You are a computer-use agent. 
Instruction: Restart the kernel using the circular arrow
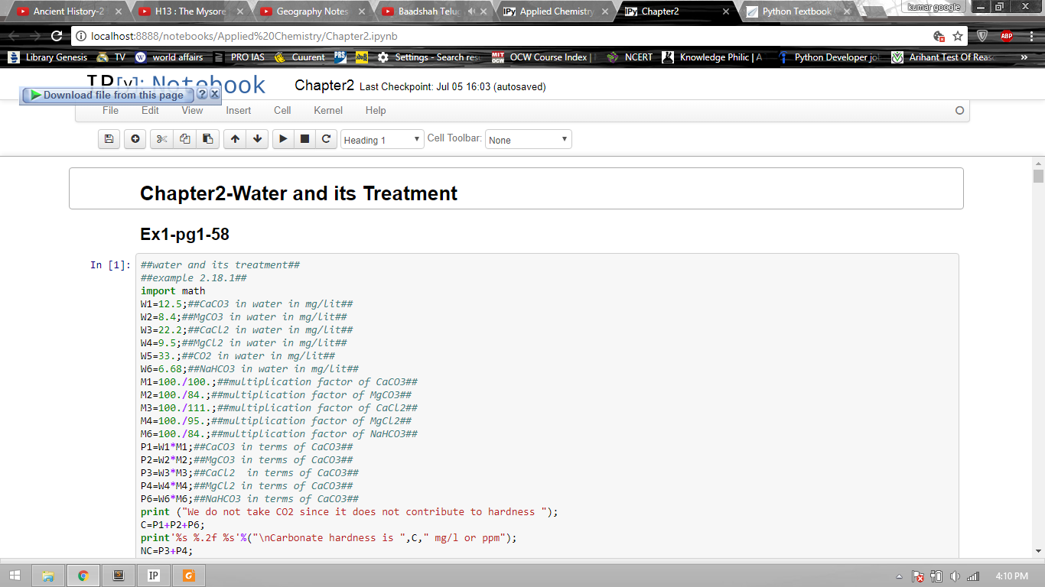(326, 139)
